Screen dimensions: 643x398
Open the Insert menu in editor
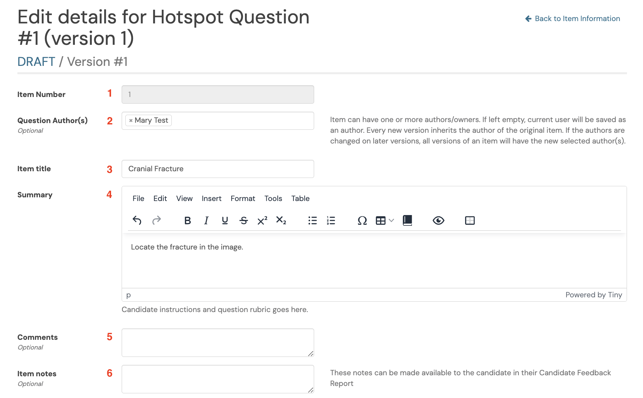point(212,198)
